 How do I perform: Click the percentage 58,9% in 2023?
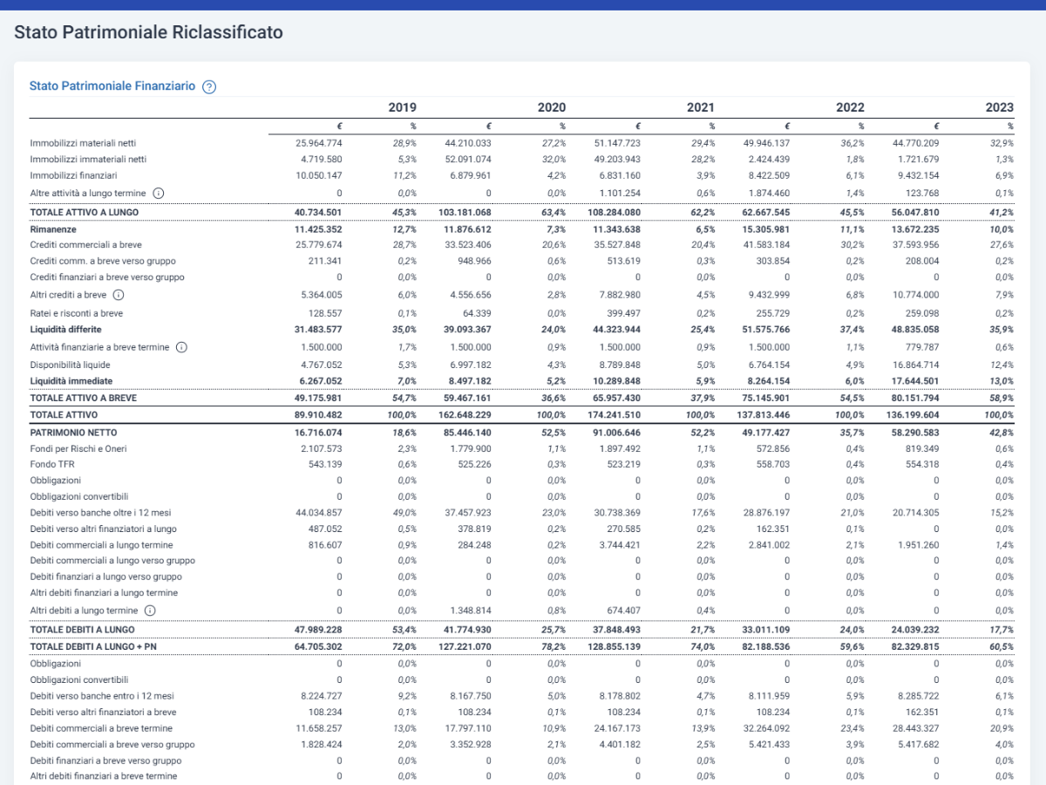coord(1001,398)
